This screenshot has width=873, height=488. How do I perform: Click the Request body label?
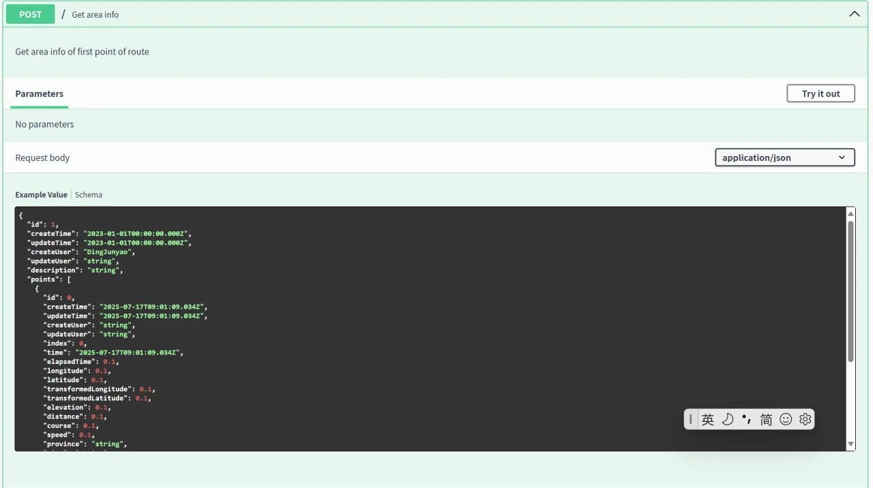[42, 158]
